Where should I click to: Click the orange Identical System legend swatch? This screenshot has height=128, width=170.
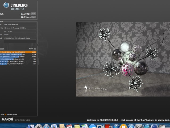click(5, 114)
